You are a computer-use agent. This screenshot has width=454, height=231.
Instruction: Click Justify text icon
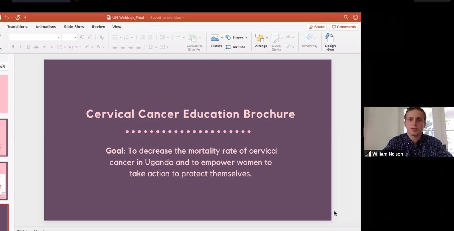(138, 47)
